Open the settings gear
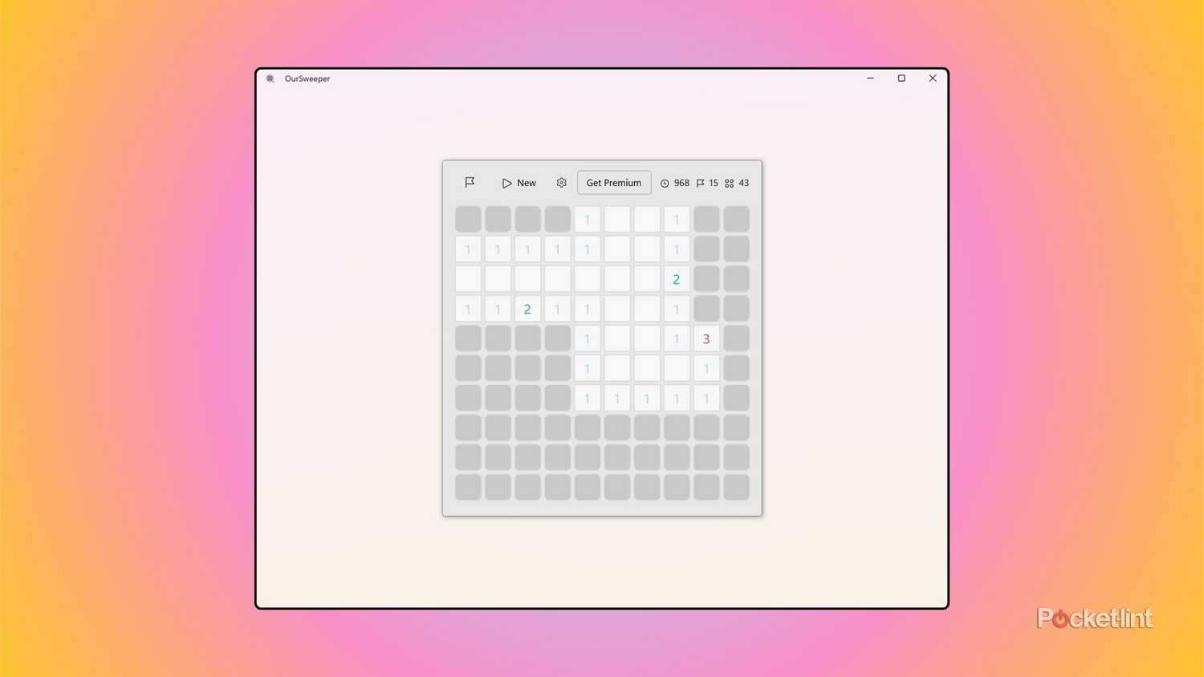Viewport: 1204px width, 677px height. tap(561, 182)
